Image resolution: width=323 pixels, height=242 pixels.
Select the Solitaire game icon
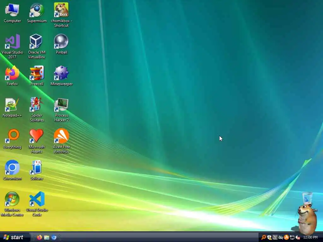pos(37,170)
